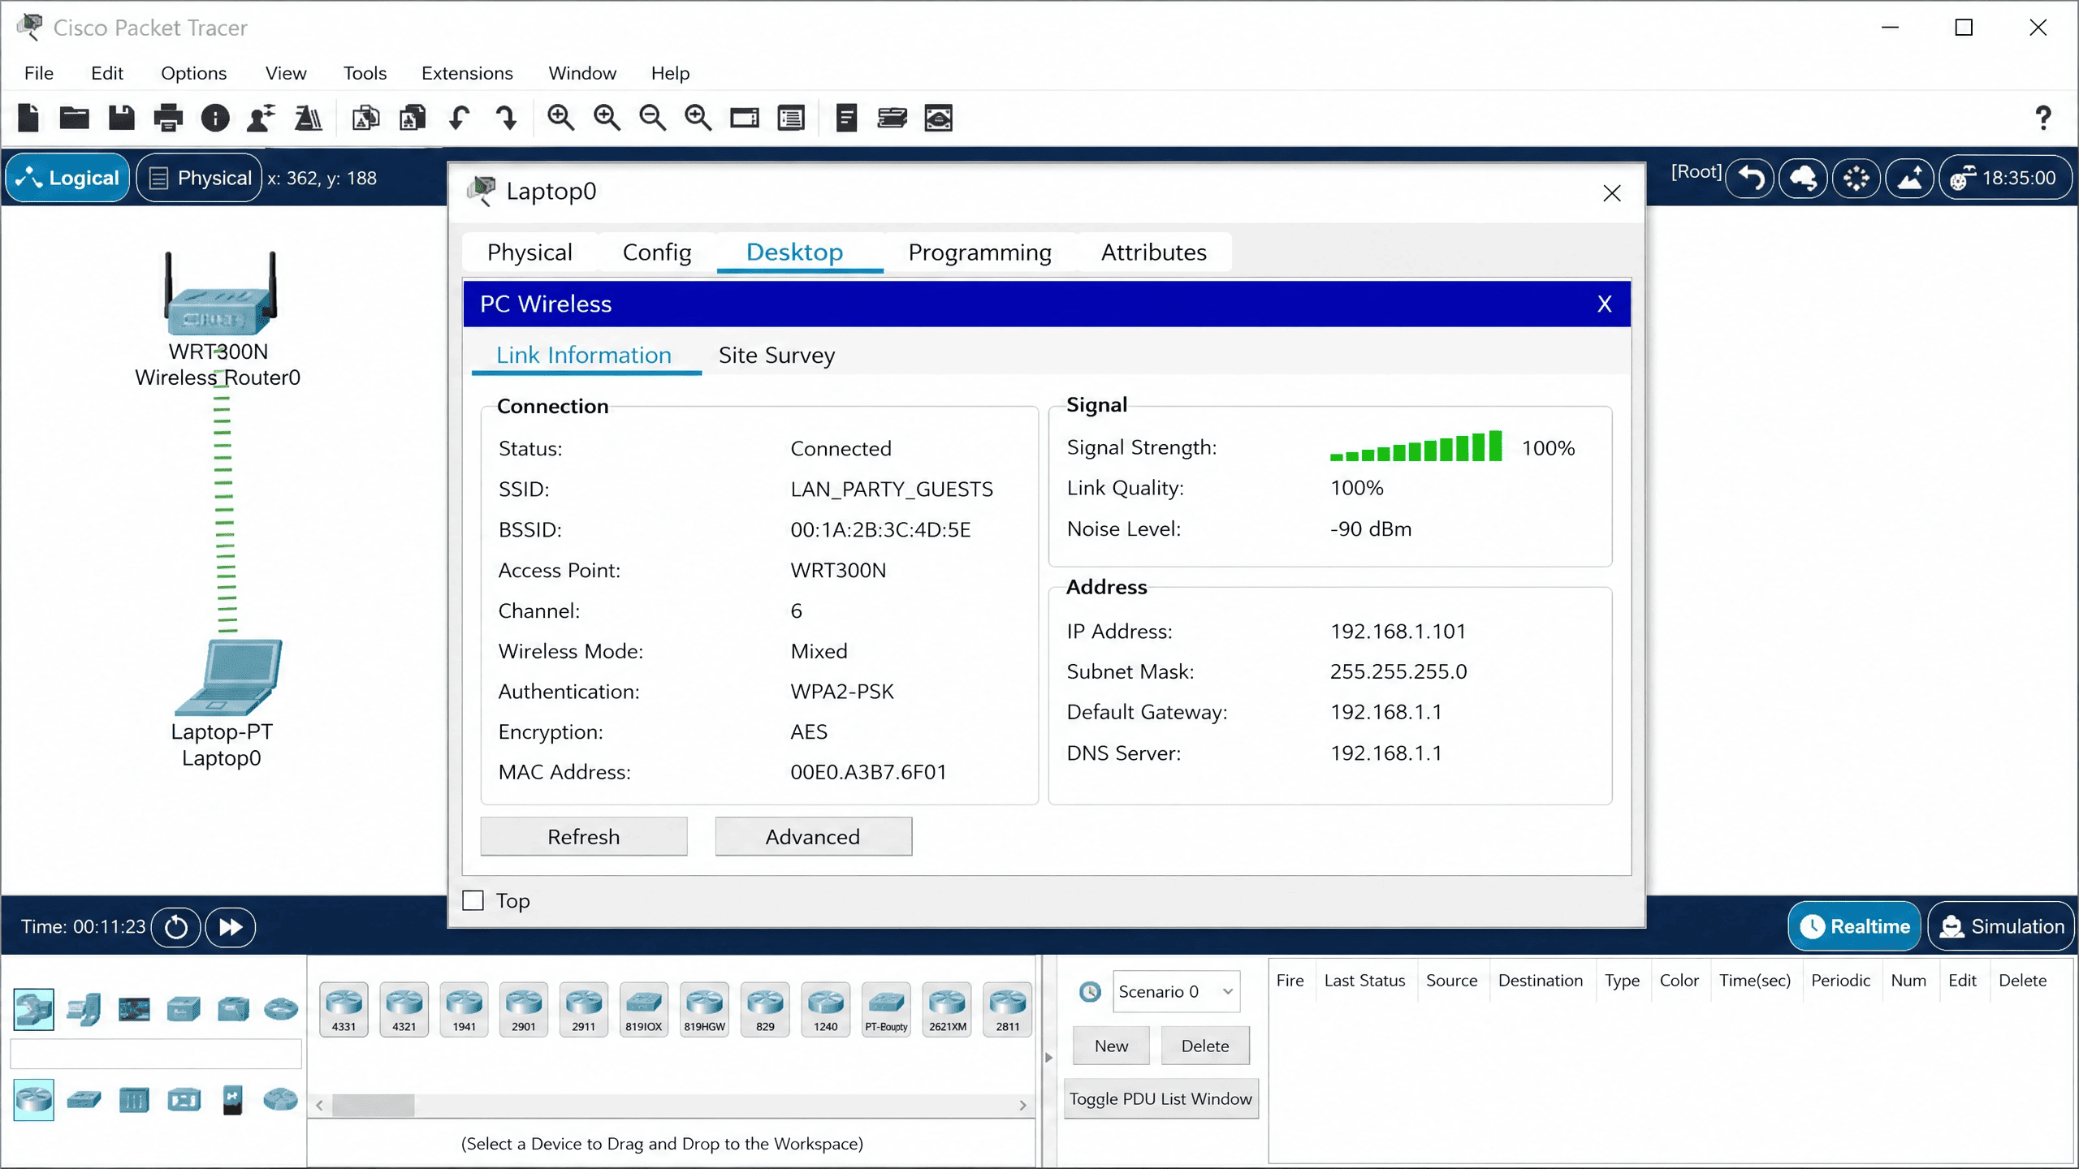2079x1169 pixels.
Task: Switch to Realtime mode
Action: [x=1855, y=926]
